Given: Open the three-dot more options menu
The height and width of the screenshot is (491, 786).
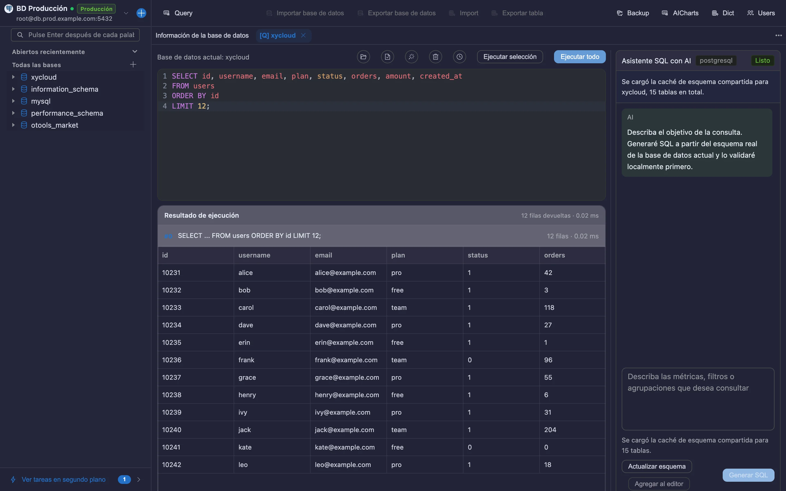Looking at the screenshot, I should [x=779, y=35].
